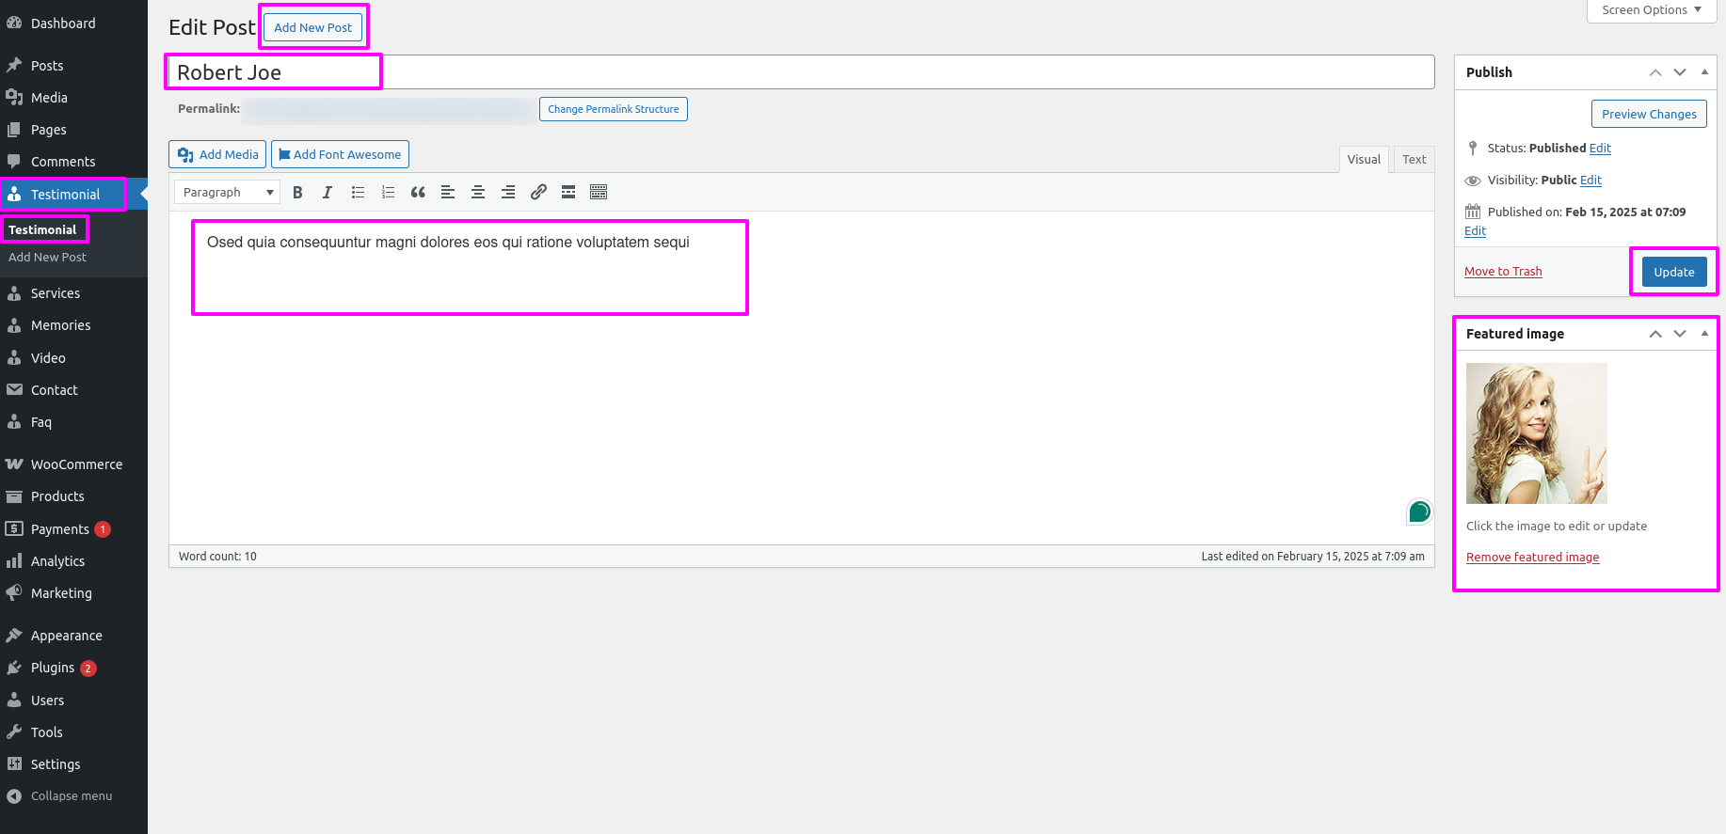Click Remove featured image link

[1532, 558]
